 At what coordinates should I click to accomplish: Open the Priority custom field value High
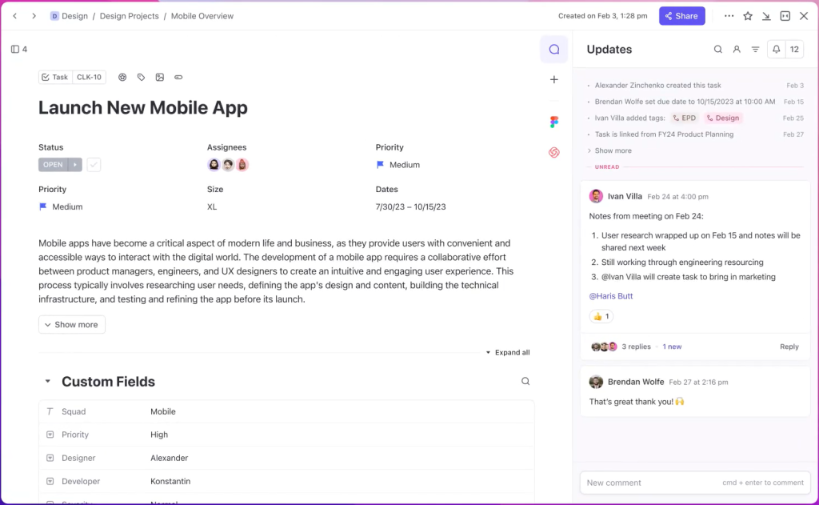pyautogui.click(x=159, y=435)
